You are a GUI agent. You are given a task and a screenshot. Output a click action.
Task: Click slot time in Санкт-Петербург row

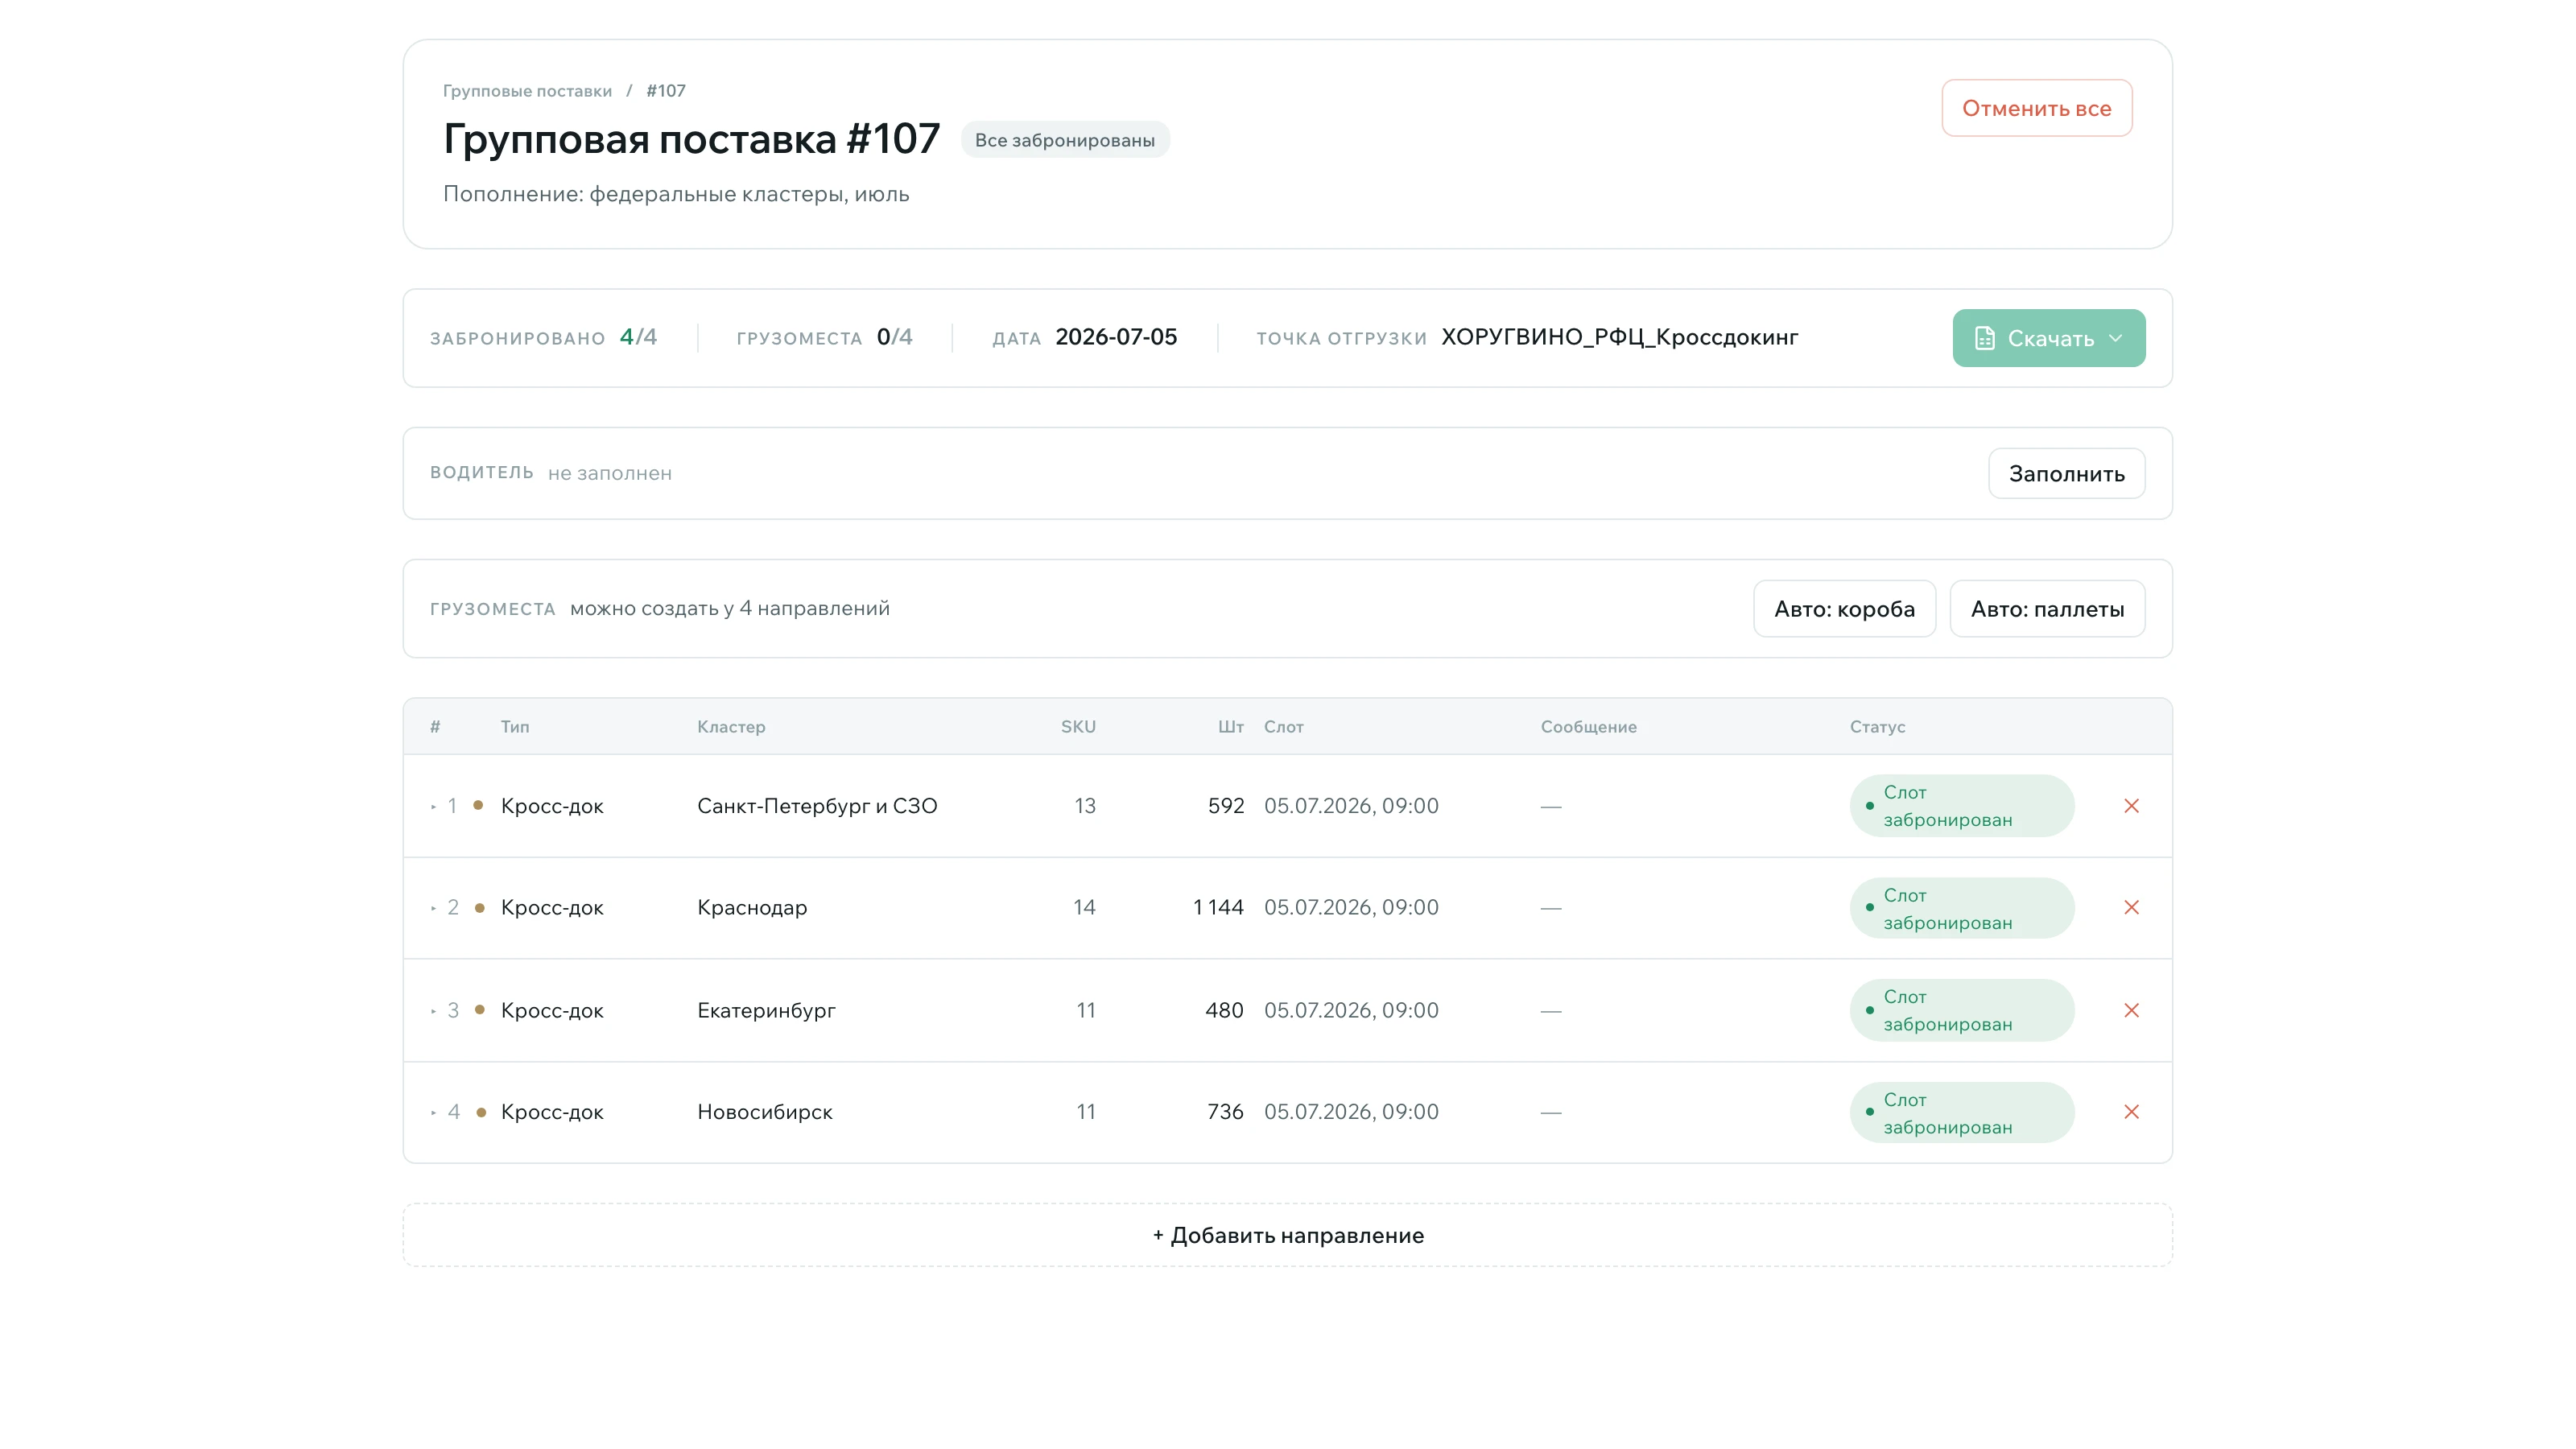pyautogui.click(x=1351, y=806)
